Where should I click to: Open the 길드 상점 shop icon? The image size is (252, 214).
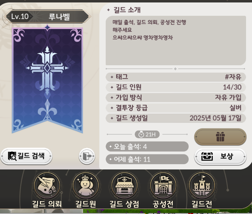[x=124, y=186]
